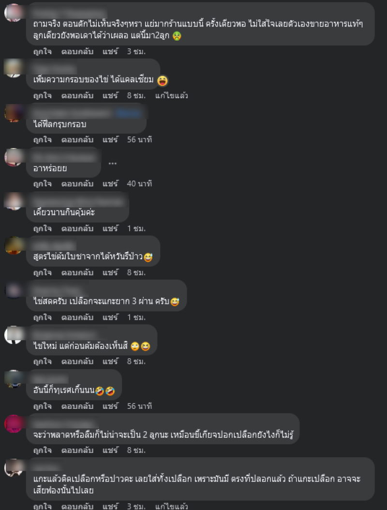387x510 pixels.
Task: Click the pink avatar beside the 'จะว่าพลาดหรือลืม' comment
Action: [14, 423]
